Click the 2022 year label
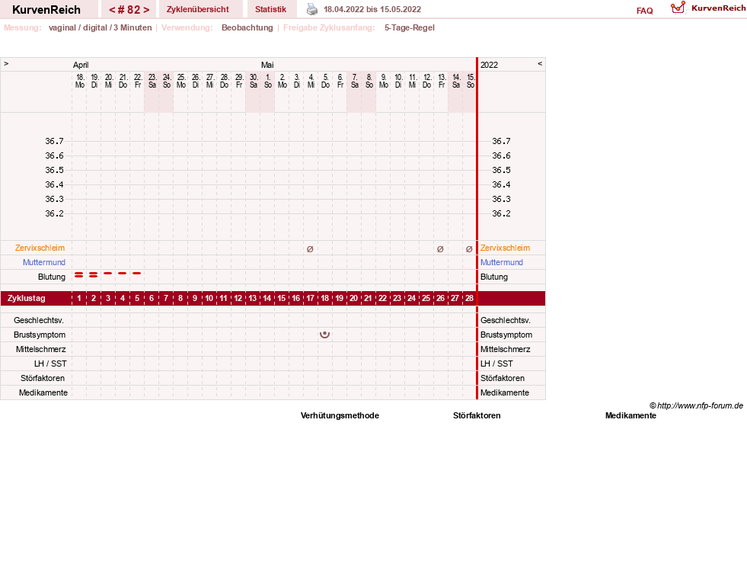Viewport: 747px width, 567px height. click(x=490, y=65)
